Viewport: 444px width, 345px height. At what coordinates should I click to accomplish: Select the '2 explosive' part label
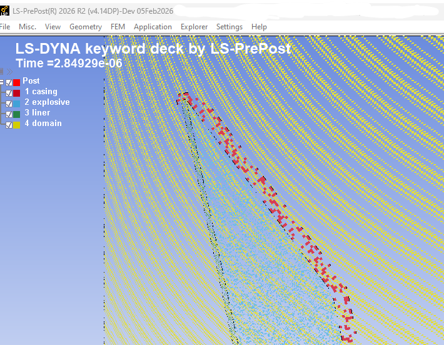pyautogui.click(x=48, y=102)
